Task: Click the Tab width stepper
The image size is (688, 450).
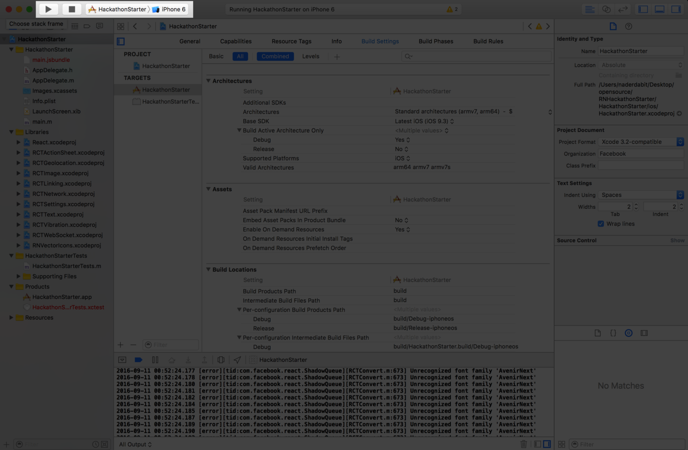Action: [636, 206]
